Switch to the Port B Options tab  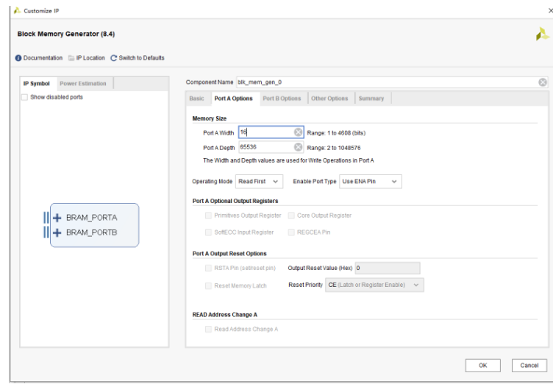pos(282,99)
